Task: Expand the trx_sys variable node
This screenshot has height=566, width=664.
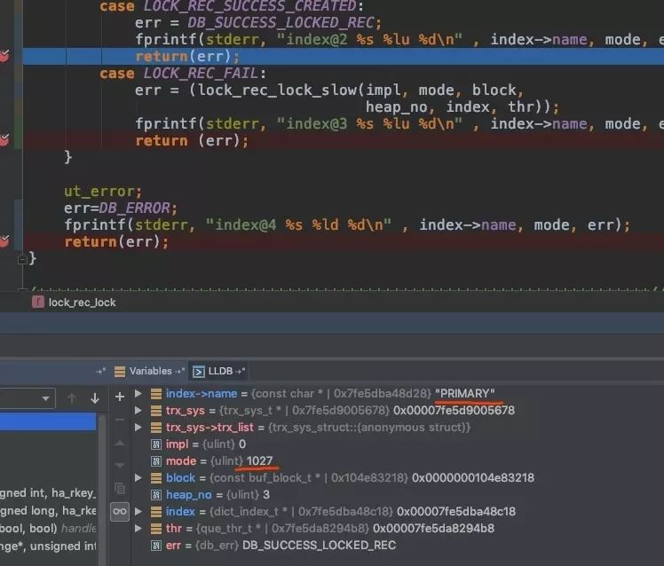Action: tap(138, 410)
